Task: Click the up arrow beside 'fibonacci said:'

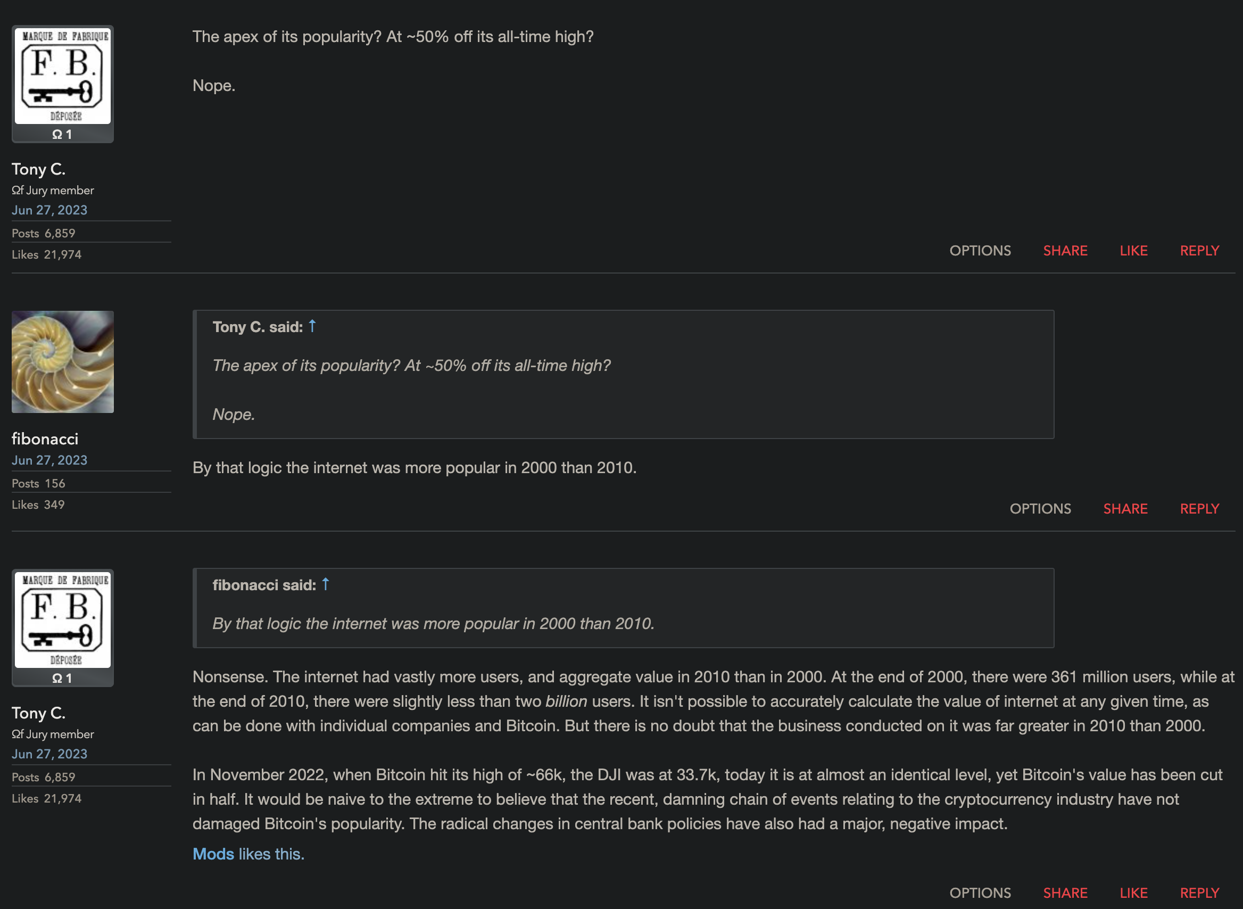Action: coord(325,584)
